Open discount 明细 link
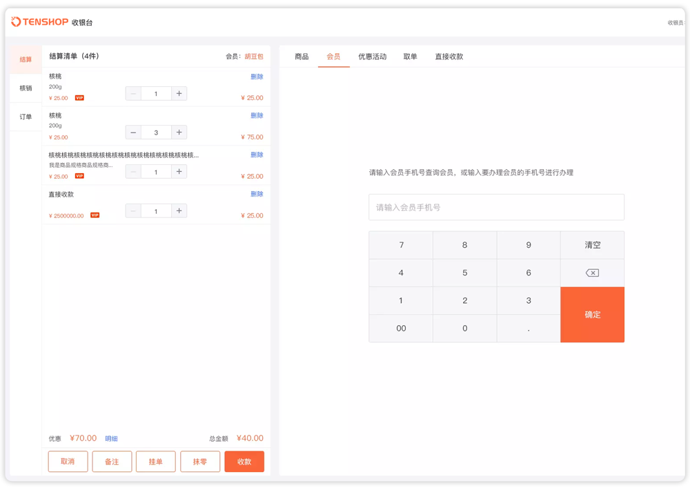This screenshot has width=690, height=490. (x=111, y=439)
